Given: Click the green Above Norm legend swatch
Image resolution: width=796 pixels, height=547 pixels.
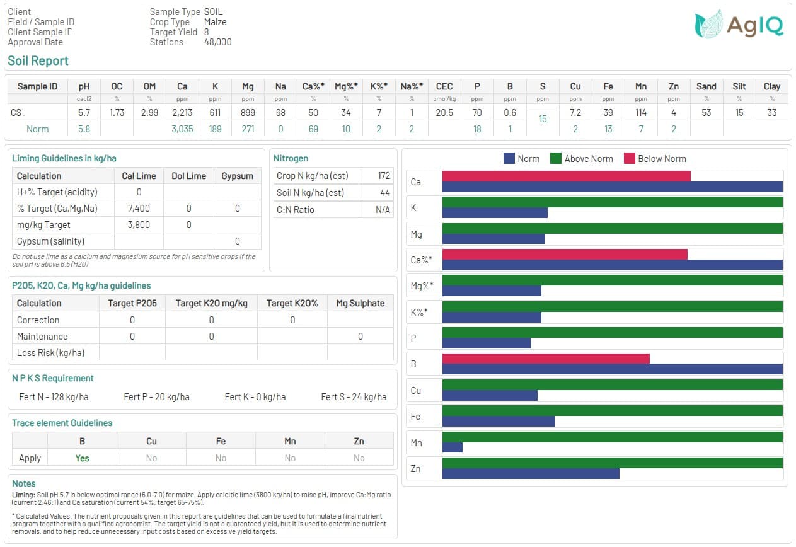Looking at the screenshot, I should [x=556, y=159].
